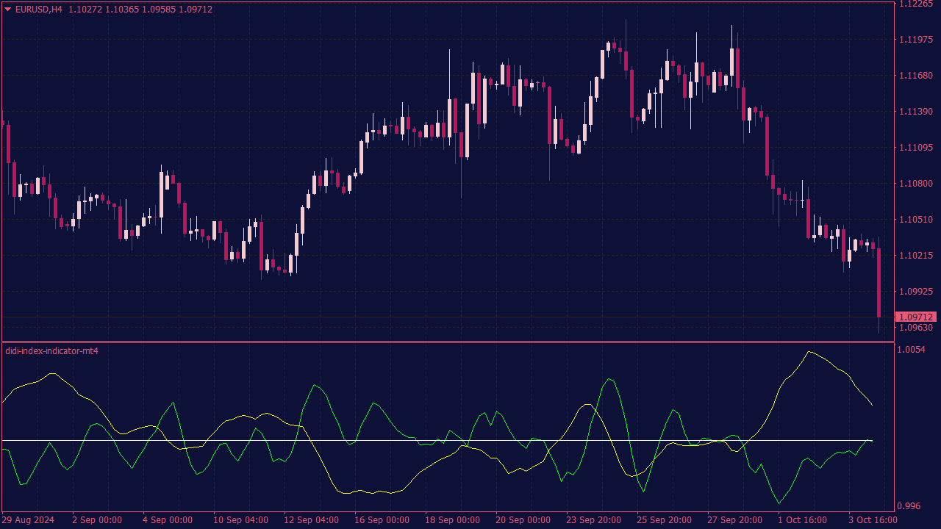Click the last large bearish candle
The width and height of the screenshot is (941, 529).
click(879, 283)
